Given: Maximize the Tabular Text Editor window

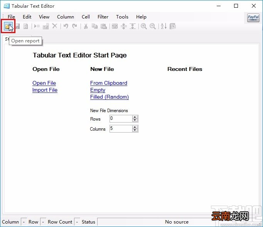Looking at the screenshot, I should point(236,6).
